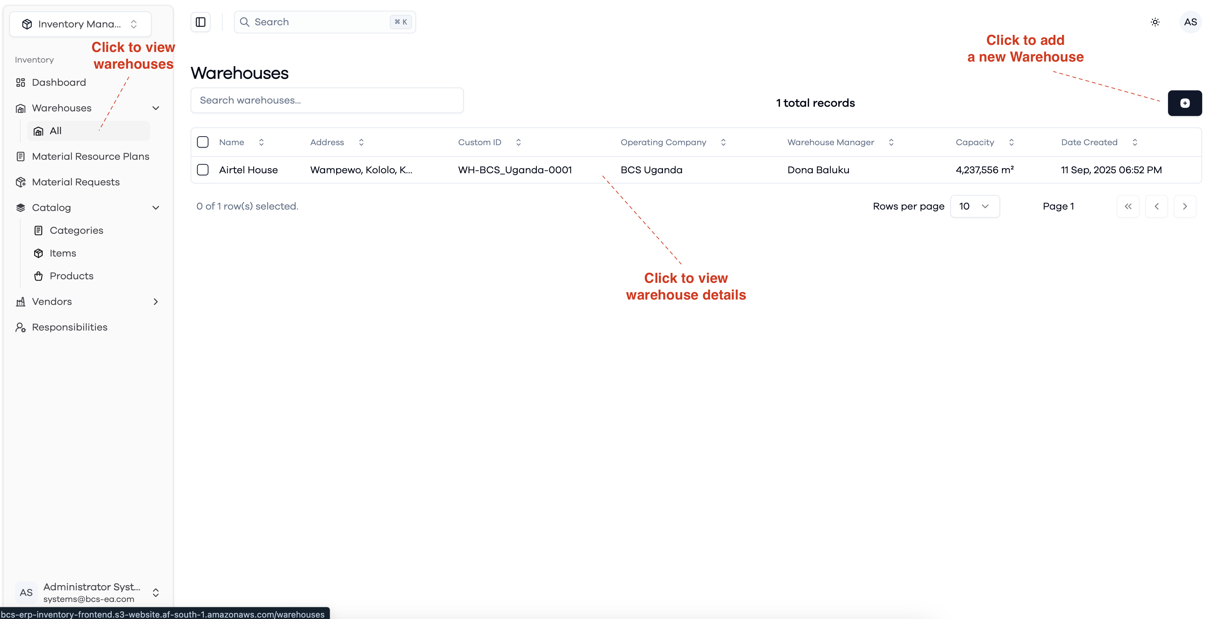Jump to first page double-arrow
Image resolution: width=1210 pixels, height=619 pixels.
coord(1128,206)
